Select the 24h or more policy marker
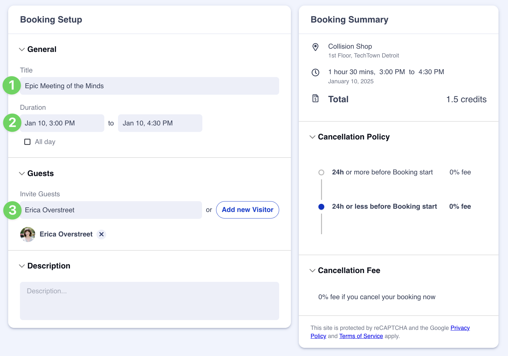 321,172
